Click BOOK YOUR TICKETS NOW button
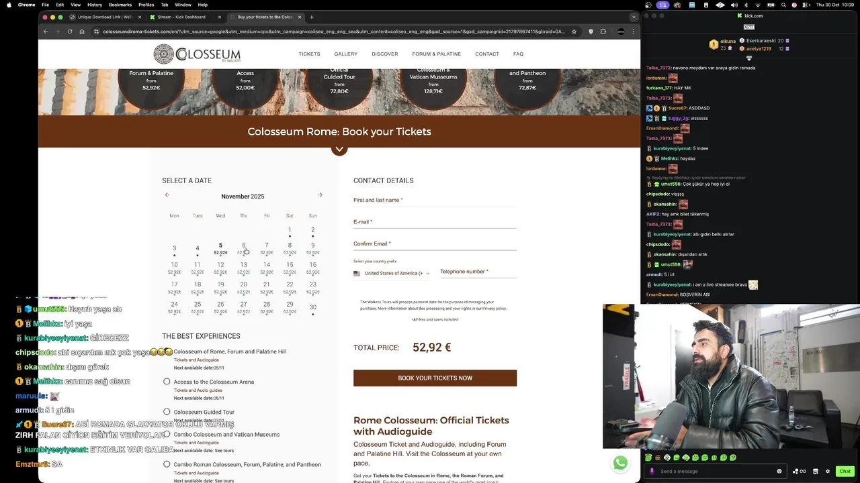 pyautogui.click(x=435, y=378)
